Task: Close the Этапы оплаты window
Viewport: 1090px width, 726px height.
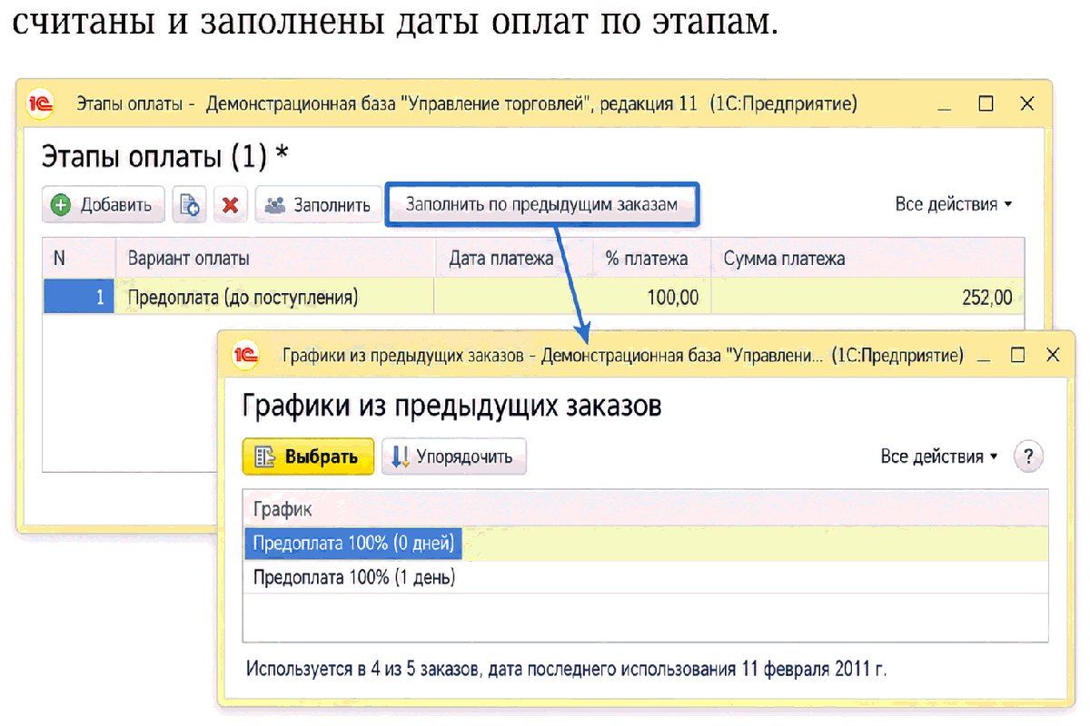Action: tap(1027, 103)
